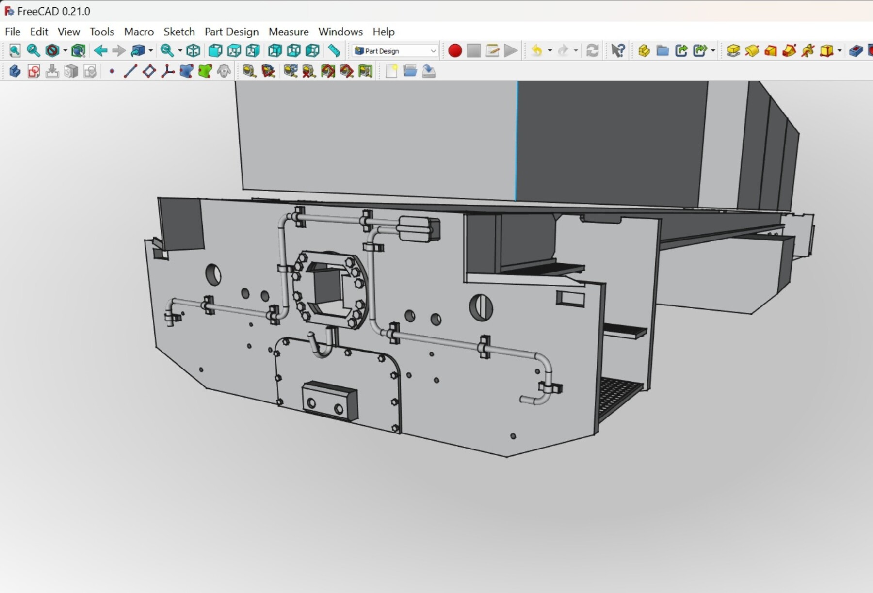The image size is (873, 593).
Task: Click the green Sub-Shape Binder icon
Action: 205,71
